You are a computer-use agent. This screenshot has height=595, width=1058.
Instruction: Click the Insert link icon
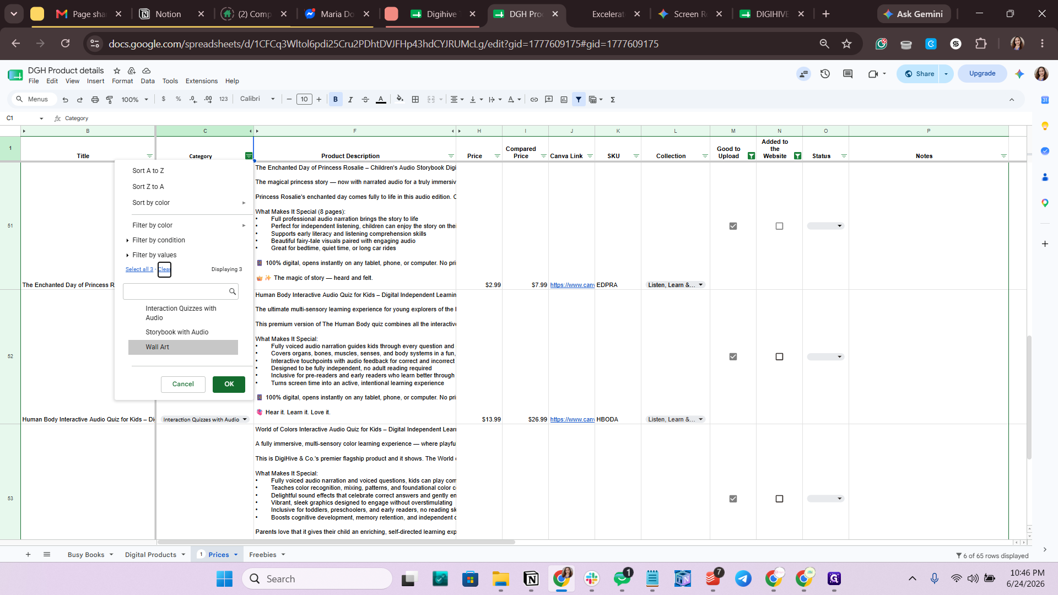[534, 100]
